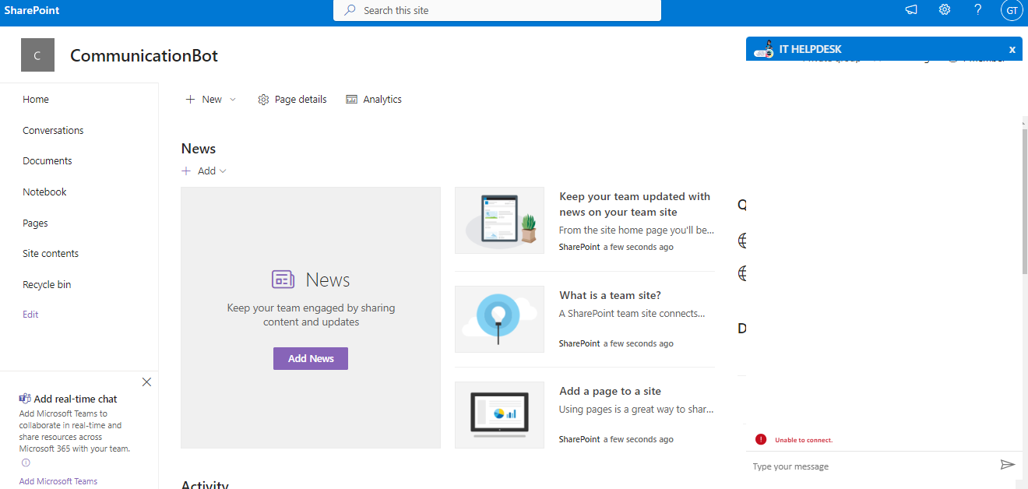Click the News placeholder icon
The height and width of the screenshot is (489, 1028).
[x=283, y=280]
